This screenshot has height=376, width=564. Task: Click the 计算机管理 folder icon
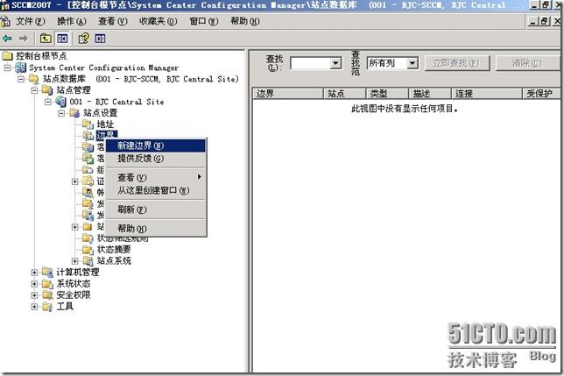47,273
